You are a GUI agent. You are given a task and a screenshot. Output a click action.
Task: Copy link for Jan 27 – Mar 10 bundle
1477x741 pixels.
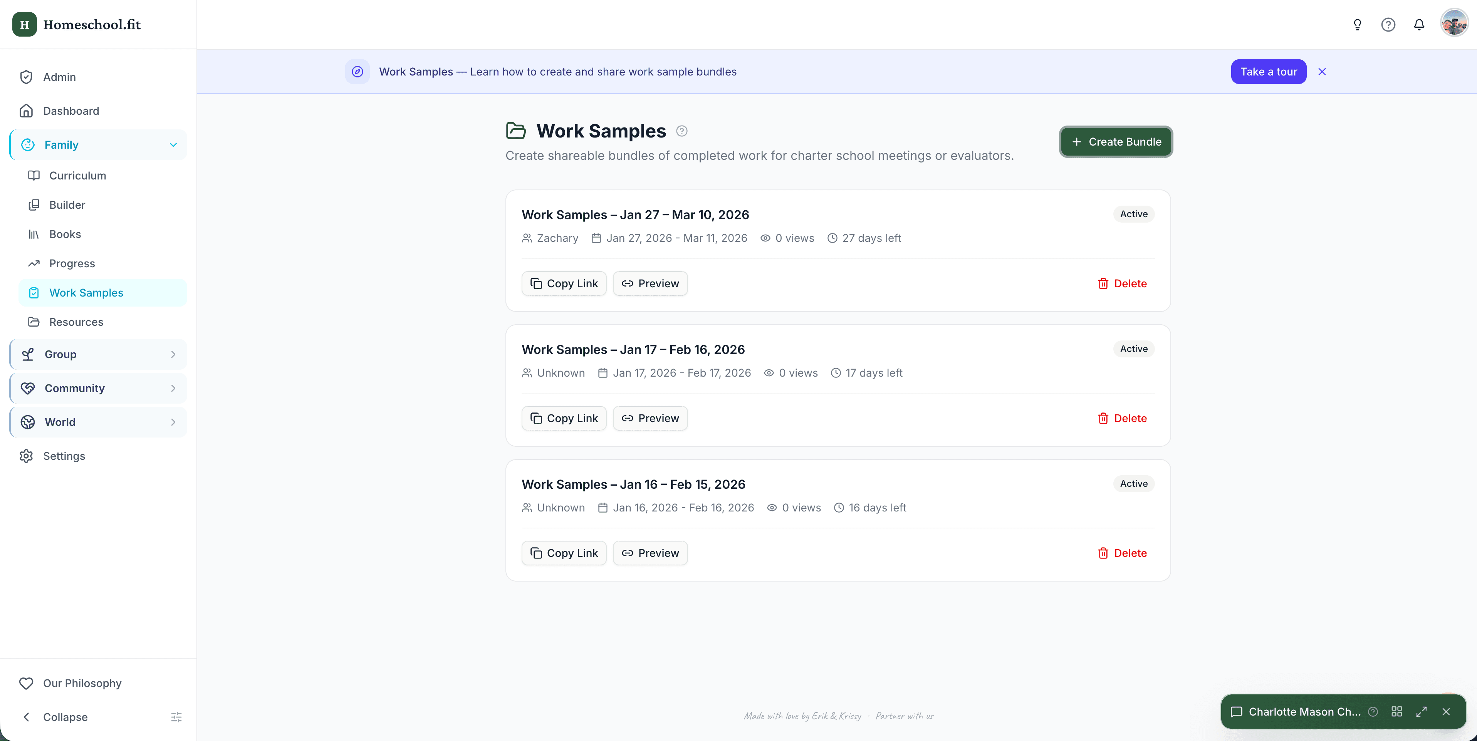564,284
